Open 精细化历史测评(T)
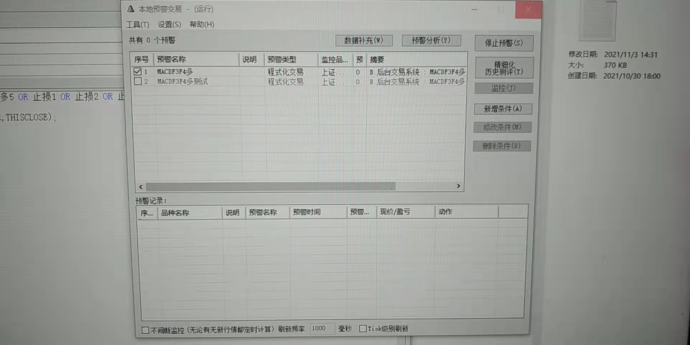 (504, 68)
